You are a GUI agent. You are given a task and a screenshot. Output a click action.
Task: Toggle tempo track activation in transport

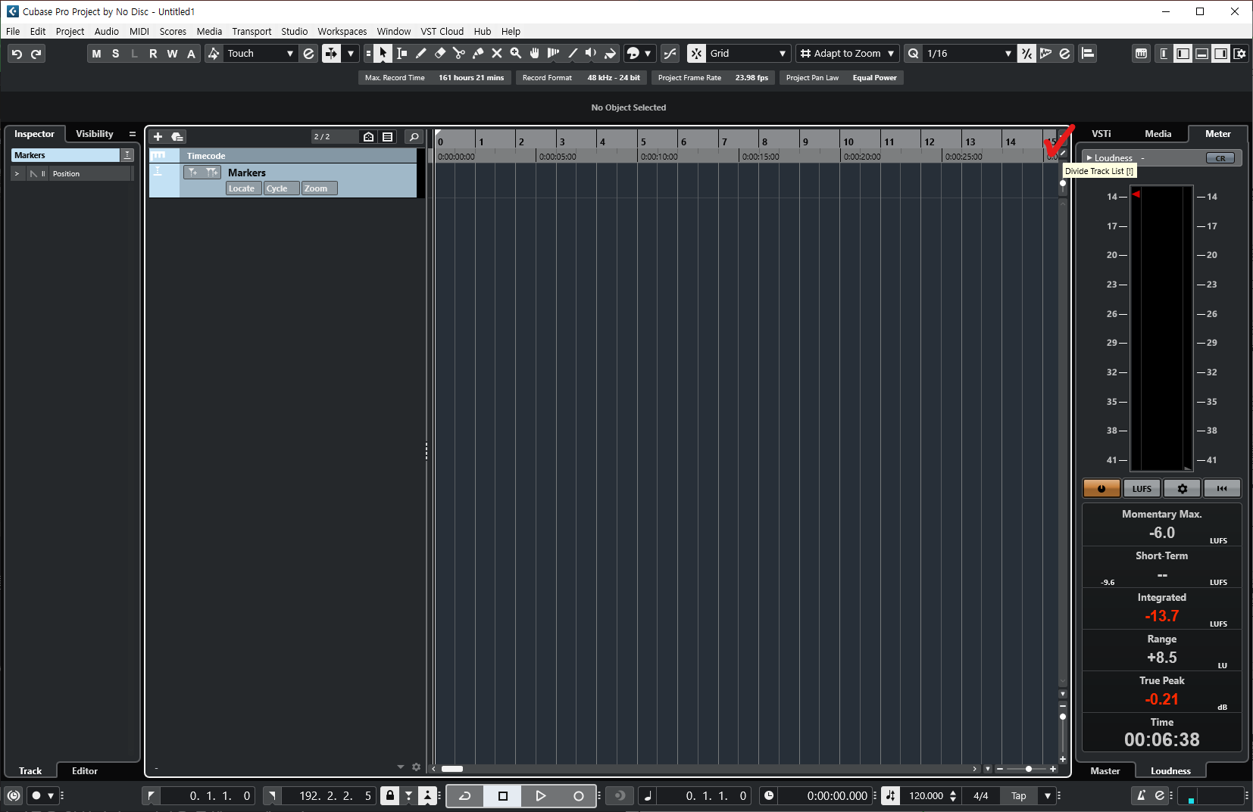(x=891, y=795)
